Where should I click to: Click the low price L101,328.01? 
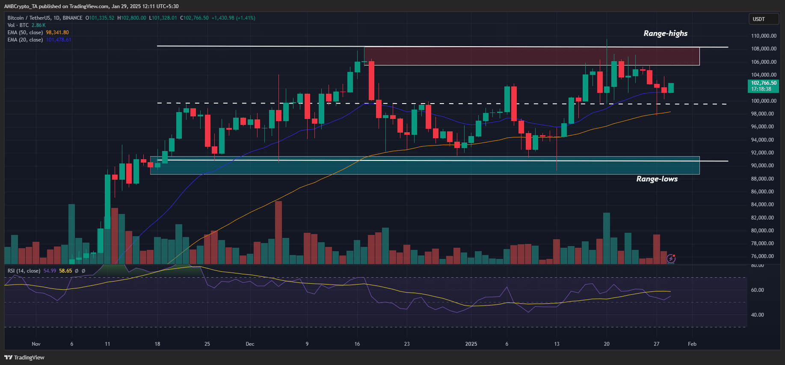coord(163,18)
